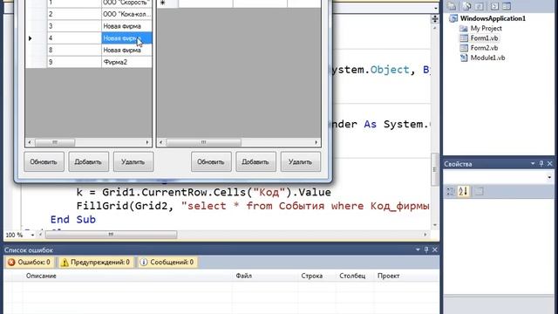Click the View Designer icon in Solution Explorer
The height and width of the screenshot is (314, 558).
507,6
